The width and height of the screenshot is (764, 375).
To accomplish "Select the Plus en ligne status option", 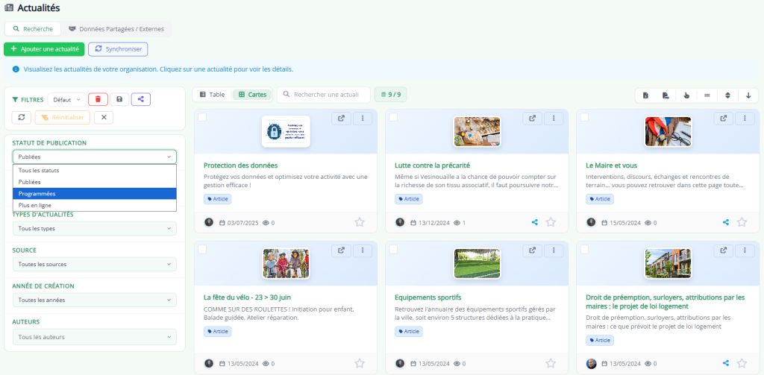I will pyautogui.click(x=95, y=206).
